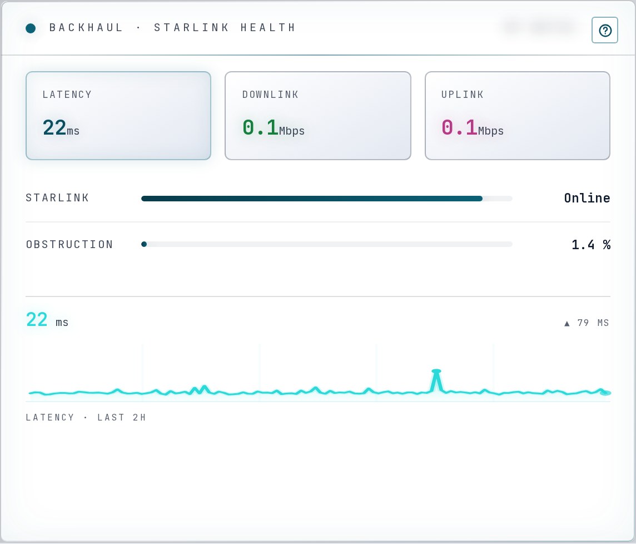Click the "LATENCY · LAST 2H" caption
This screenshot has height=544, width=636.
click(86, 417)
